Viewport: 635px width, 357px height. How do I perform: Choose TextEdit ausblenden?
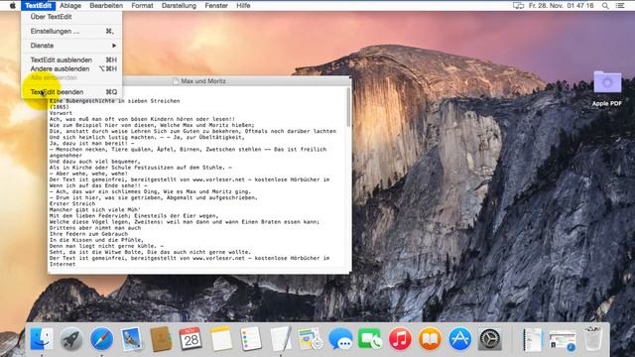point(71,59)
